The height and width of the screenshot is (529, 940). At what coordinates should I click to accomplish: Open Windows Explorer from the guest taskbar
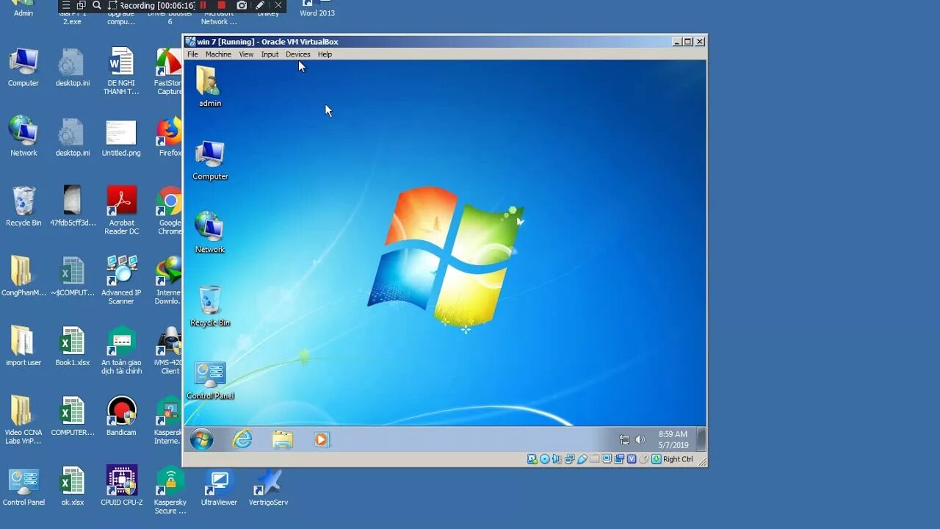pos(282,439)
